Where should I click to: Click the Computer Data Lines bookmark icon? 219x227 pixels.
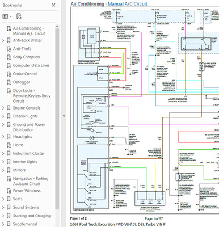click(9, 65)
